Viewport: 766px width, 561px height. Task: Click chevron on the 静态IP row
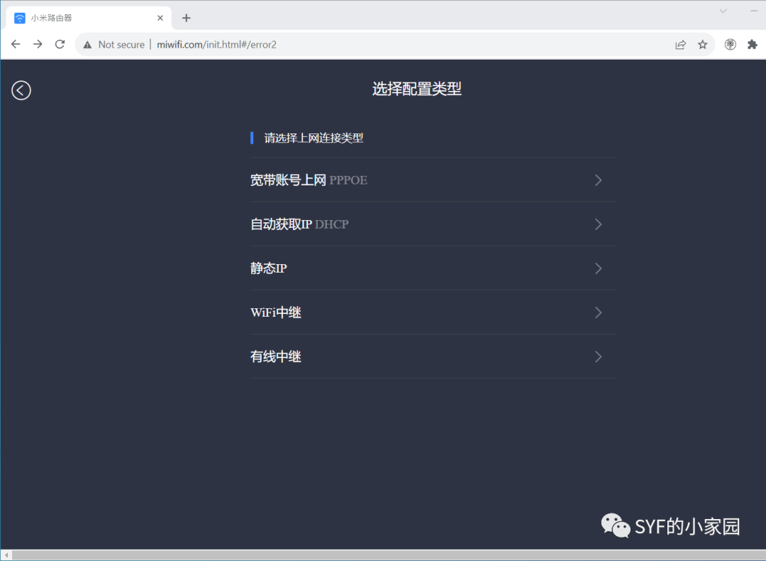click(x=598, y=268)
